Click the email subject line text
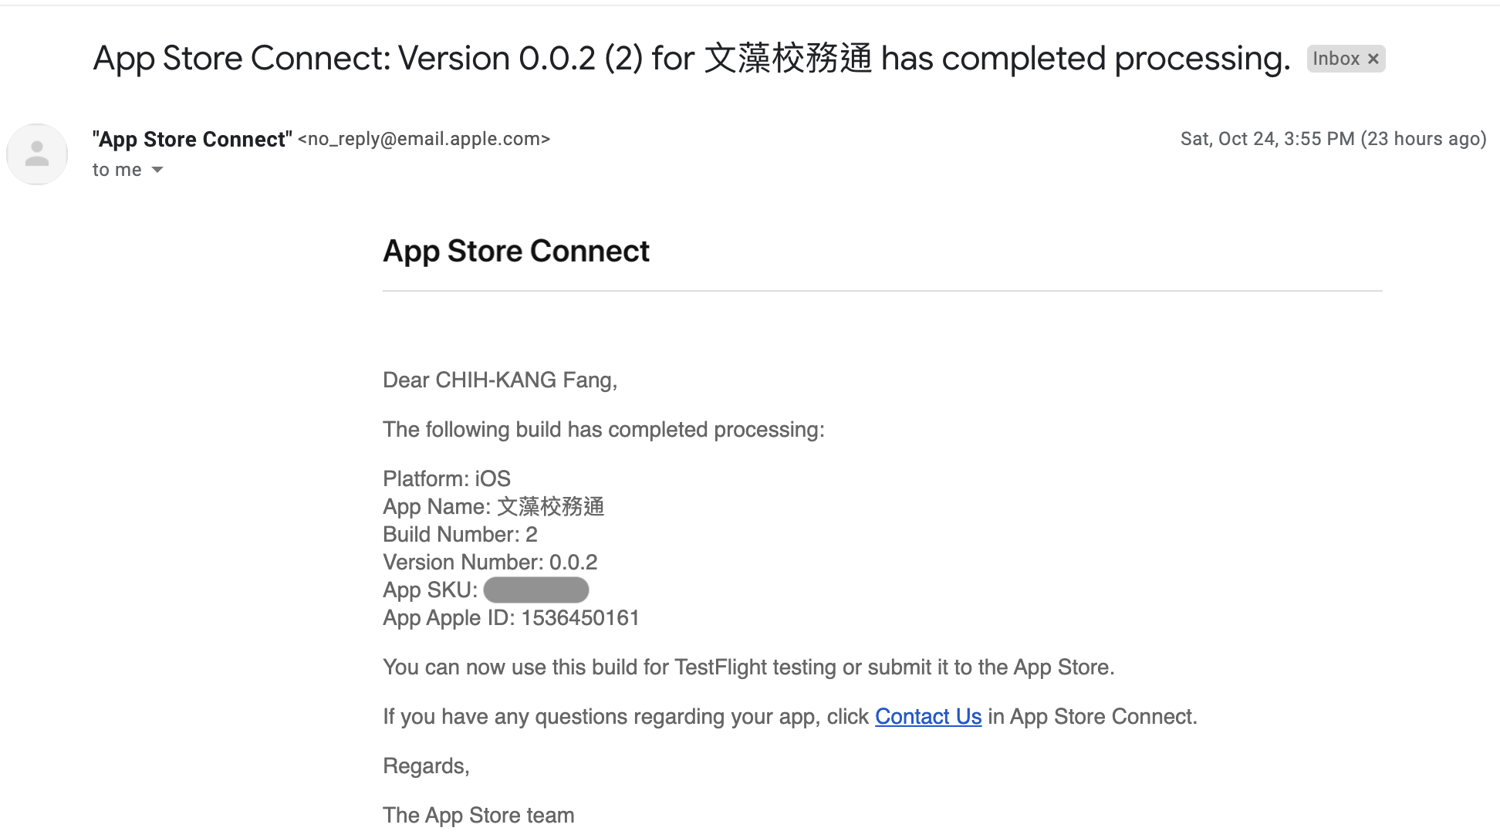Screen dimensions: 1500x838 tap(691, 59)
